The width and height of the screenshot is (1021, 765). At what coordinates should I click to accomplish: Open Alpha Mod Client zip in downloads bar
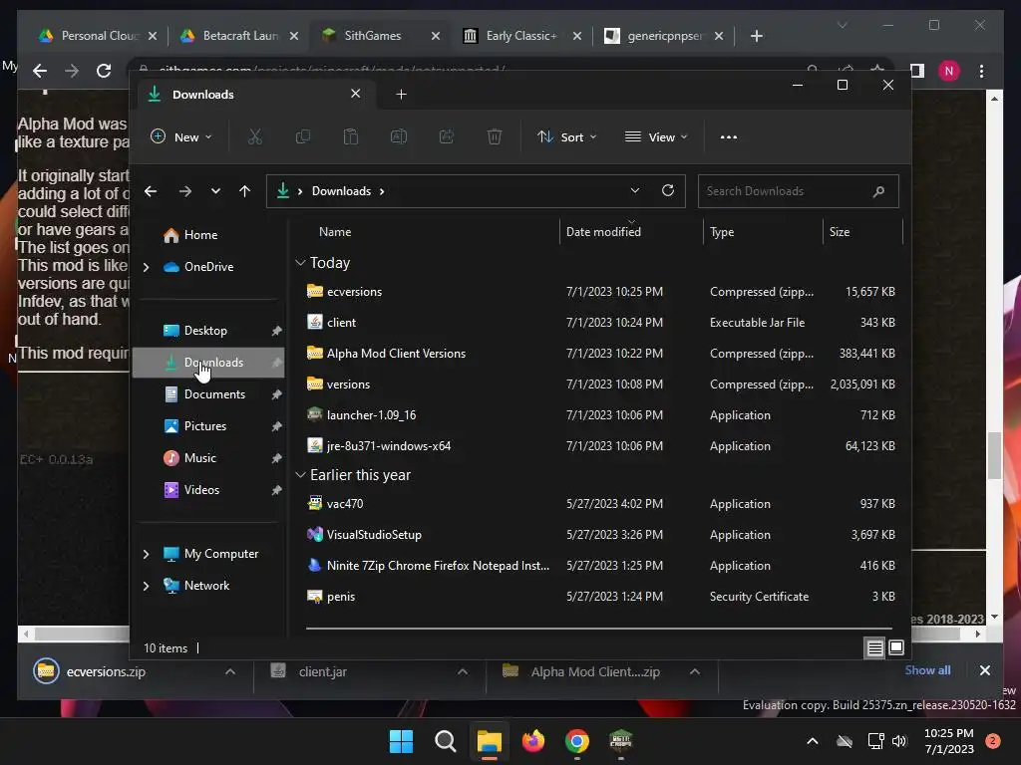click(x=594, y=672)
